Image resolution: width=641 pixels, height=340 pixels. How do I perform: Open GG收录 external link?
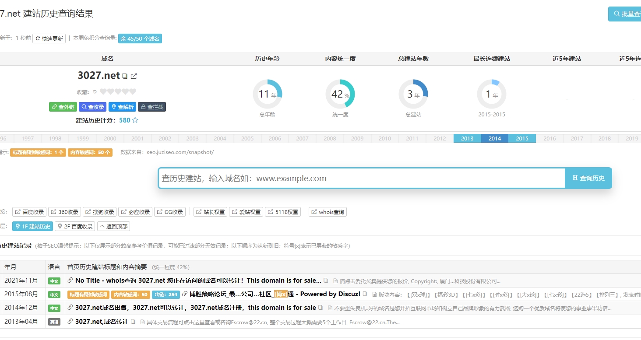tap(169, 212)
